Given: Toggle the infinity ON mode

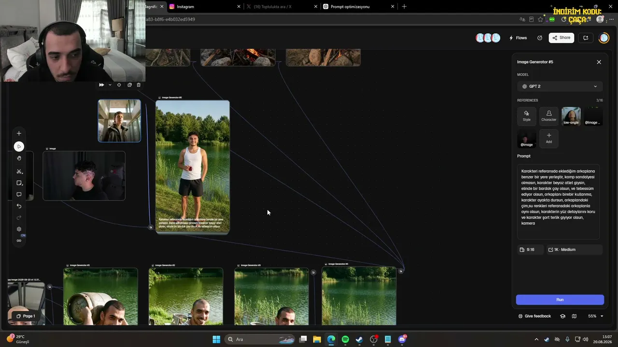Looking at the screenshot, I should [19, 240].
